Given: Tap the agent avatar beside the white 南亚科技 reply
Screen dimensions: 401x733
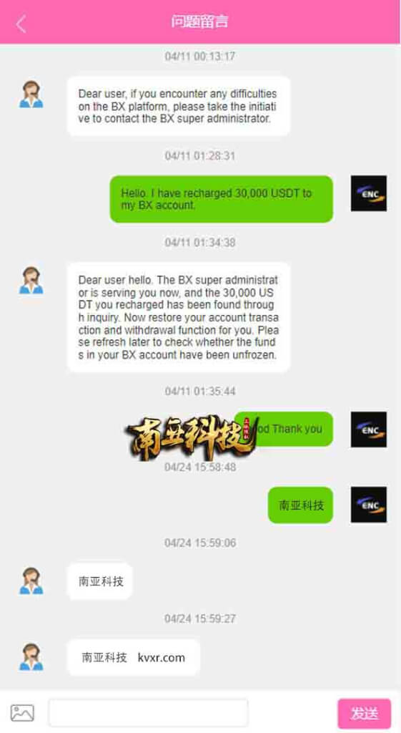Looking at the screenshot, I should 31,581.
